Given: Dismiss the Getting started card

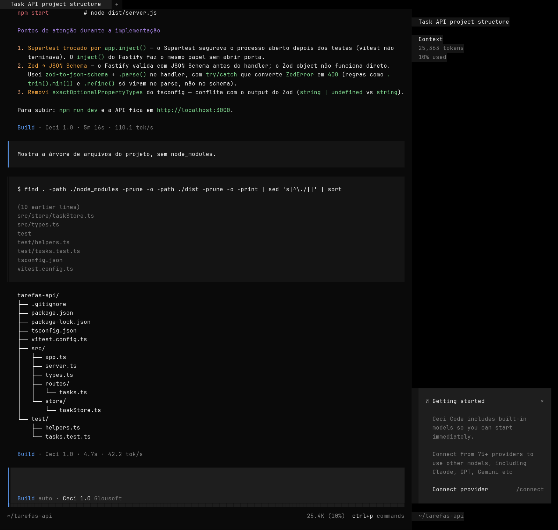Looking at the screenshot, I should coord(542,401).
